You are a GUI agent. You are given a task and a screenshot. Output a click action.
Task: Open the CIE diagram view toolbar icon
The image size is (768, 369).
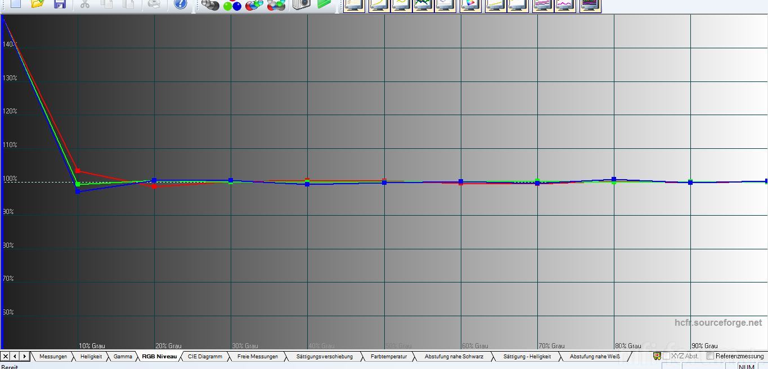pos(470,5)
